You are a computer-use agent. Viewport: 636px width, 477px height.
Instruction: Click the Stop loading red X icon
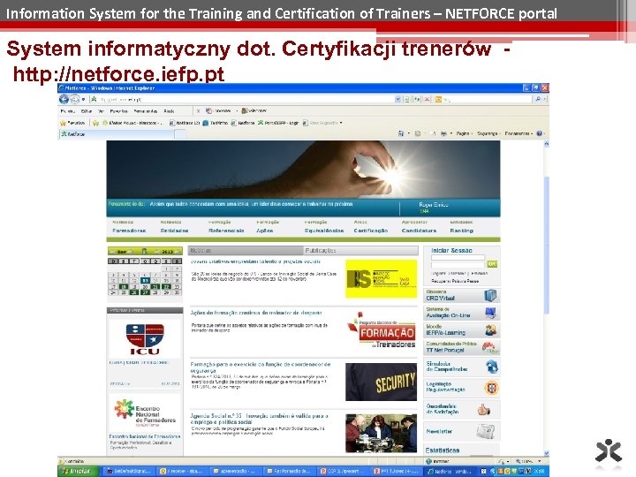click(x=427, y=99)
